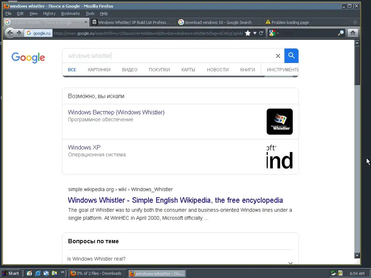This screenshot has height=278, width=371.
Task: Click the quick launch magnifier folder icon
Action: coord(54,273)
